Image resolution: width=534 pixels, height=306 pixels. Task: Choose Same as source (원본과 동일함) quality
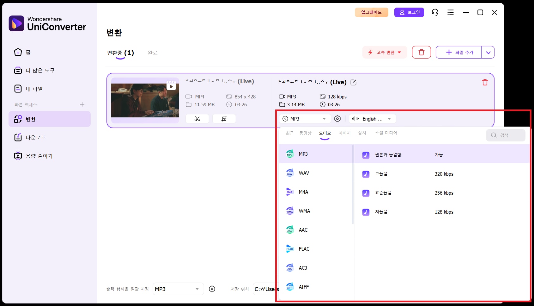[442, 154]
